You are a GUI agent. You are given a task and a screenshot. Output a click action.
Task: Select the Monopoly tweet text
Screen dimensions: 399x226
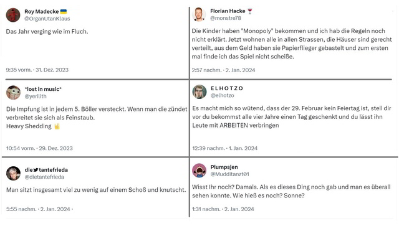[292, 44]
